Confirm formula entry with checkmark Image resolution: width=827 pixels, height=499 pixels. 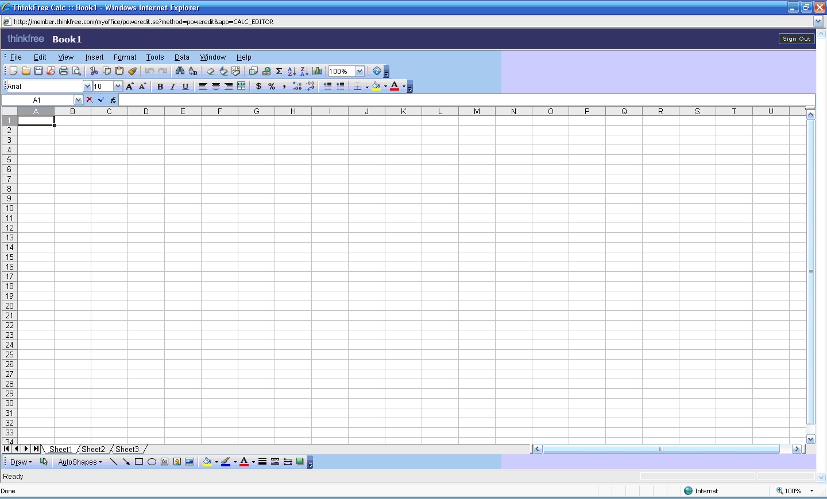click(x=101, y=100)
